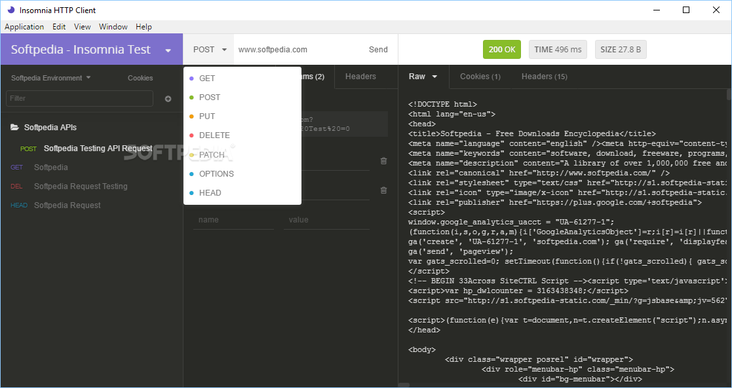This screenshot has width=732, height=388.
Task: Choose PUT method option
Action: 242,116
